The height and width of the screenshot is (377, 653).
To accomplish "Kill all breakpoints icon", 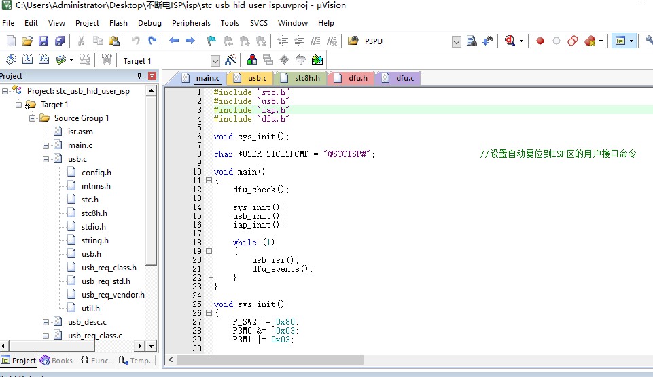I will click(x=590, y=41).
